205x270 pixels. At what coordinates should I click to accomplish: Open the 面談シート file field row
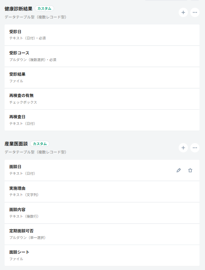coord(102,255)
